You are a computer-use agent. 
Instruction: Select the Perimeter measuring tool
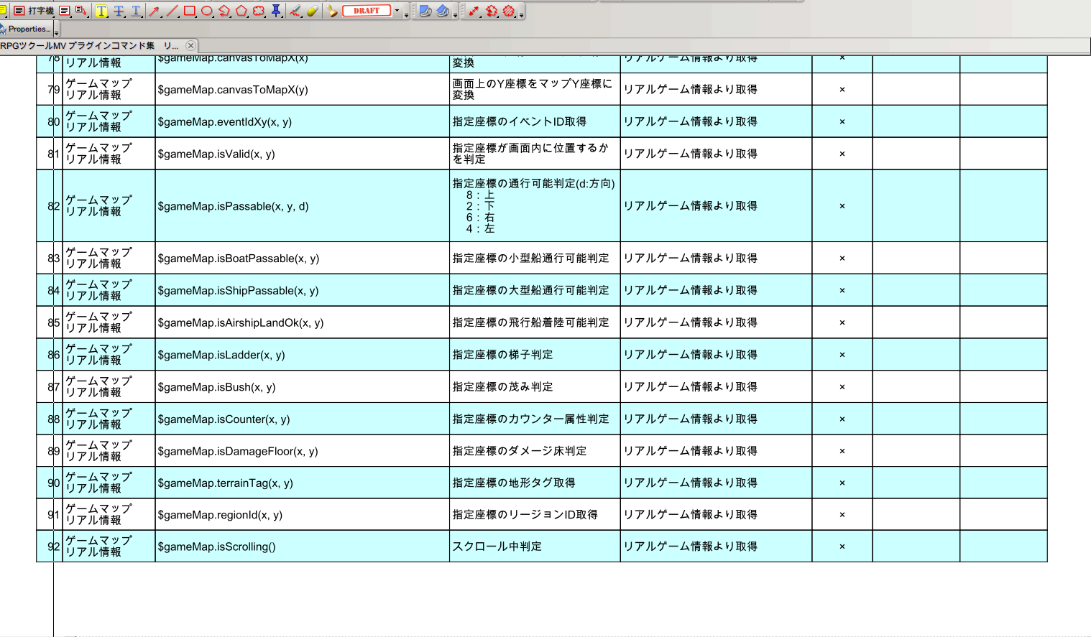[x=492, y=11]
